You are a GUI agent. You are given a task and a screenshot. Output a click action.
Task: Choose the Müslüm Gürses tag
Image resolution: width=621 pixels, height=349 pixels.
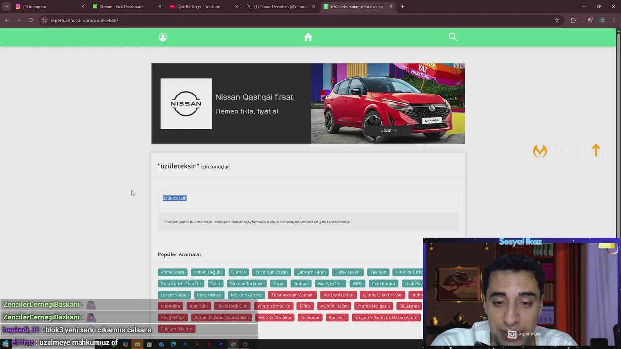pos(246,295)
